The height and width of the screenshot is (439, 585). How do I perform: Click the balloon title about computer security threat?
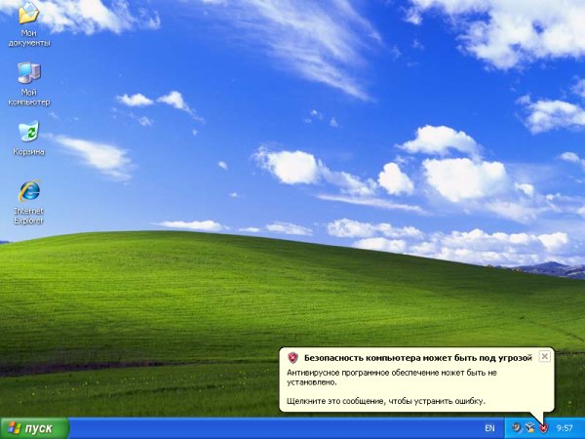[417, 358]
